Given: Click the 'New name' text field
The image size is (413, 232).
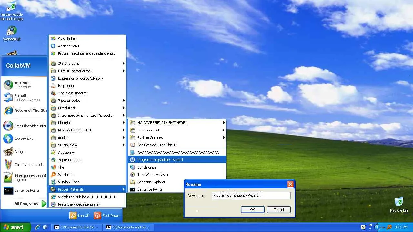Looking at the screenshot, I should tap(251, 195).
